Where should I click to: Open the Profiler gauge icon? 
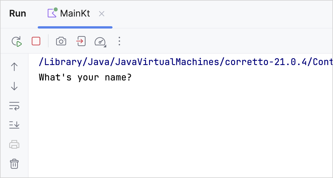pyautogui.click(x=99, y=41)
